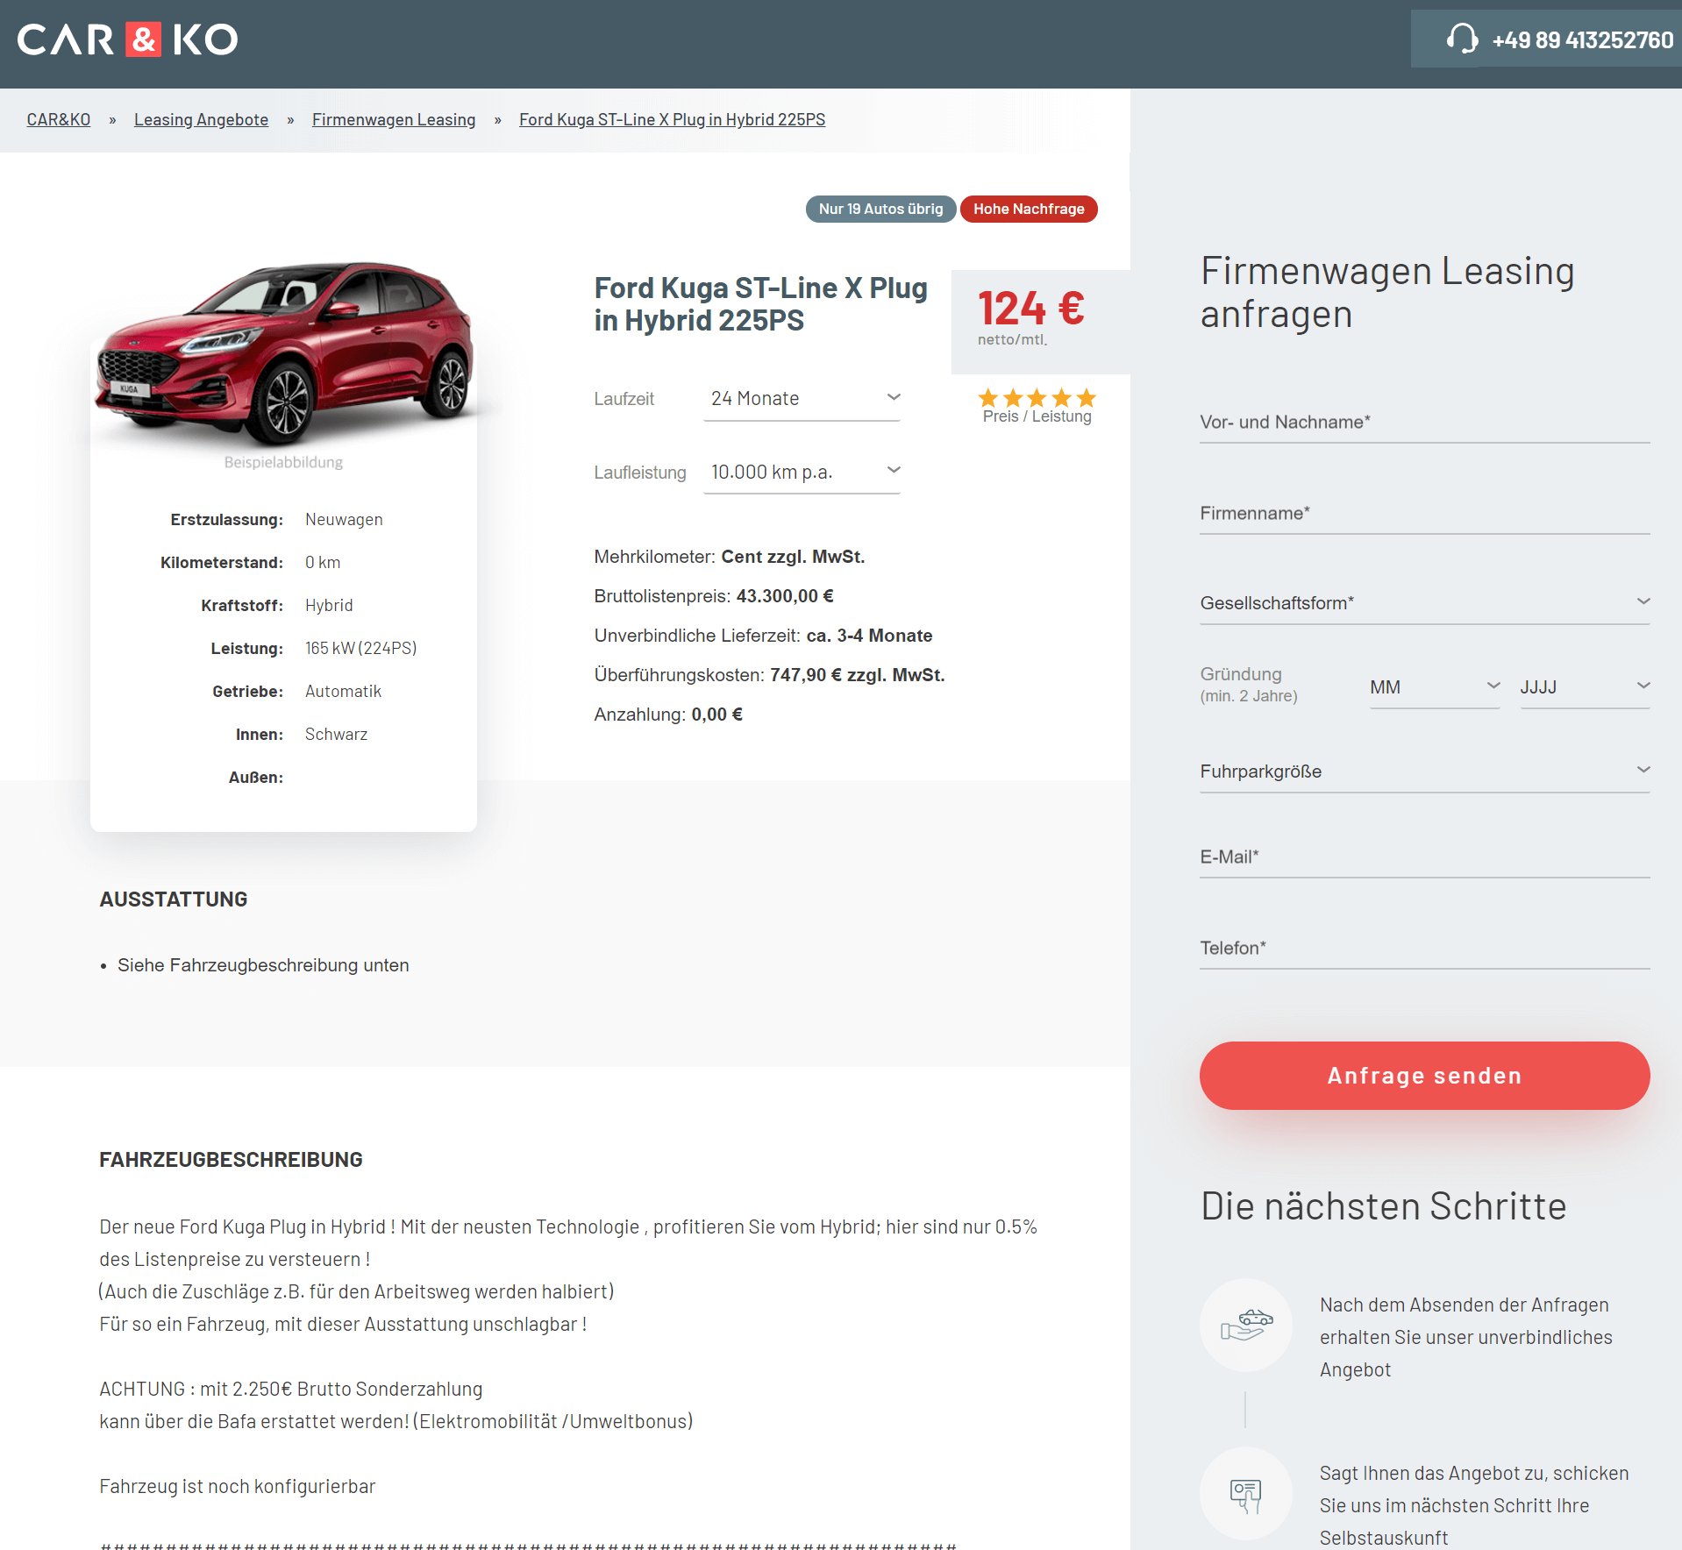The width and height of the screenshot is (1682, 1550).
Task: Click the Ford Kuga ST-Line X title
Action: tap(760, 304)
